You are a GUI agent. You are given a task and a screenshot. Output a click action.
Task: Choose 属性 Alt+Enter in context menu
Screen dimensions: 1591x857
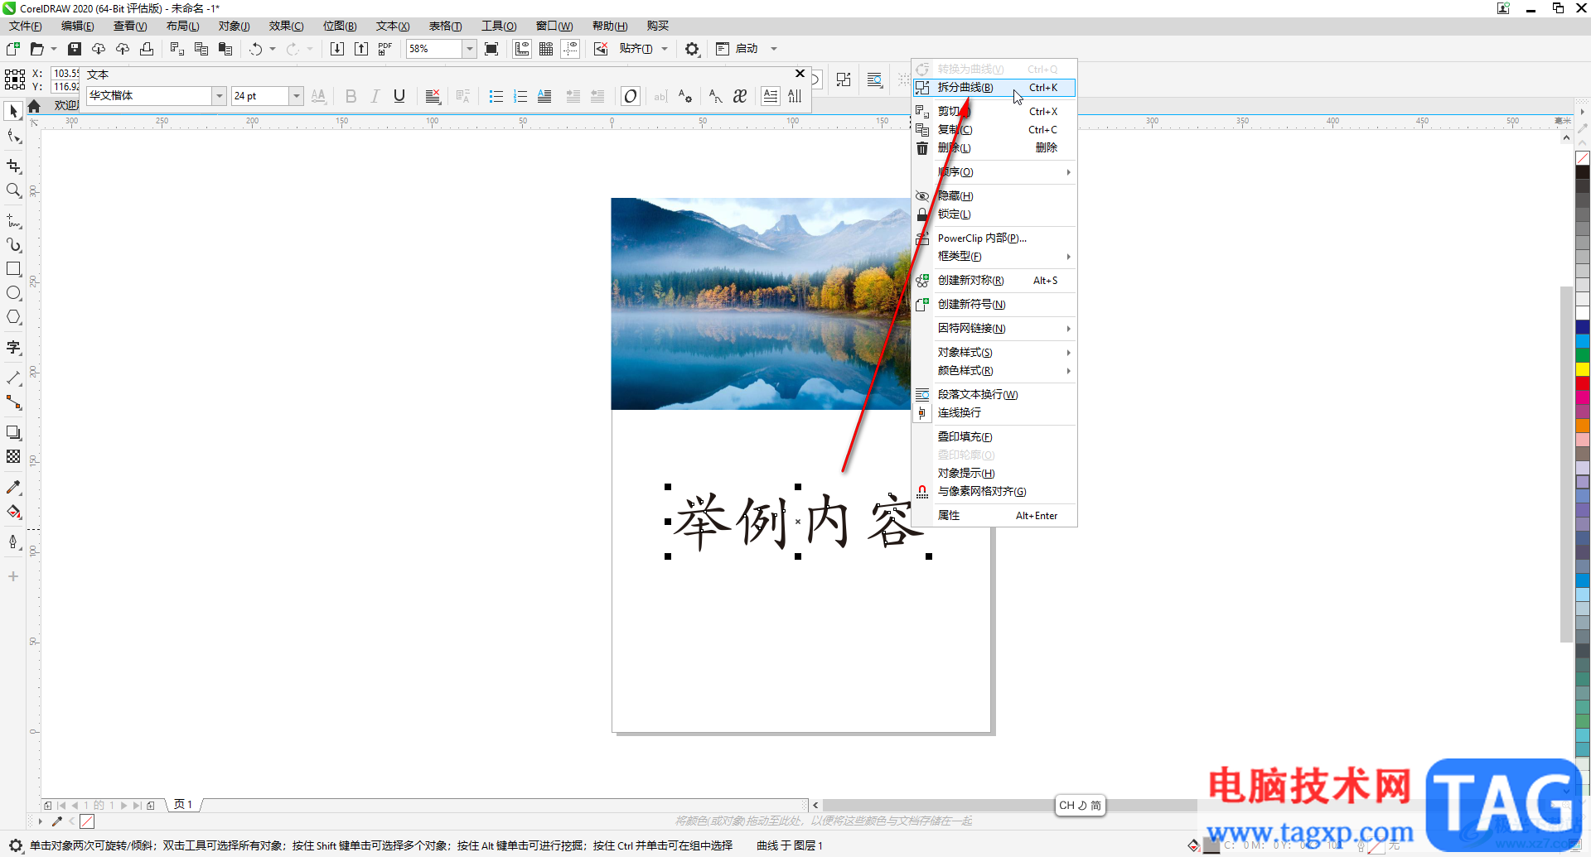click(994, 516)
